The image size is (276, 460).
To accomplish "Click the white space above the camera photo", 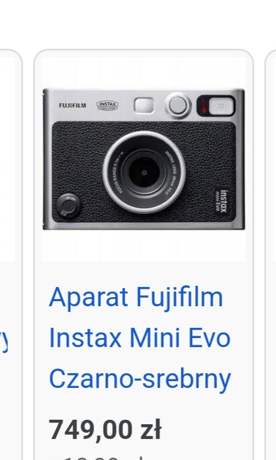I will [143, 72].
